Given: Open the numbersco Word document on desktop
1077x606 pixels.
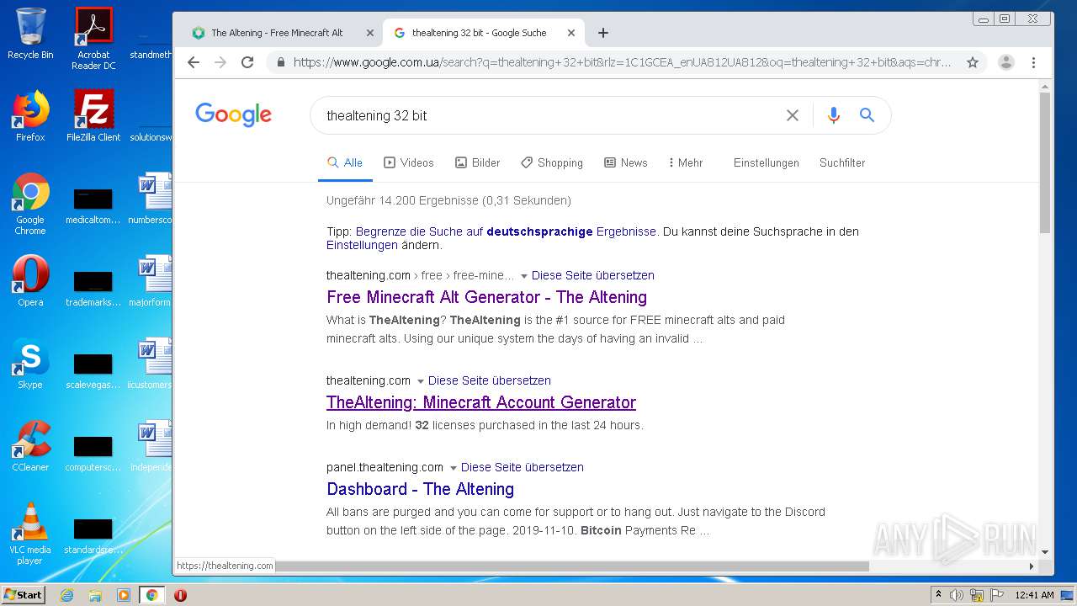Looking at the screenshot, I should click(151, 199).
